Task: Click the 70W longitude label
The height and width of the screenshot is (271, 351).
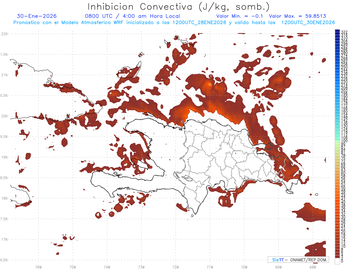Action: 244,267
